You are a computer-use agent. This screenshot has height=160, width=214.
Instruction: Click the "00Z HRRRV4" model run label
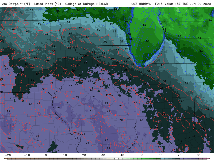tap(141, 4)
